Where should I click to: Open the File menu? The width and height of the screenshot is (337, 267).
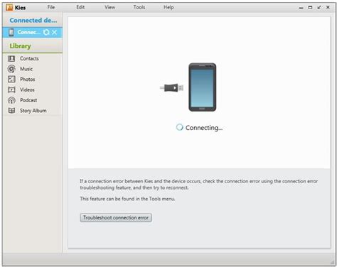pos(51,7)
